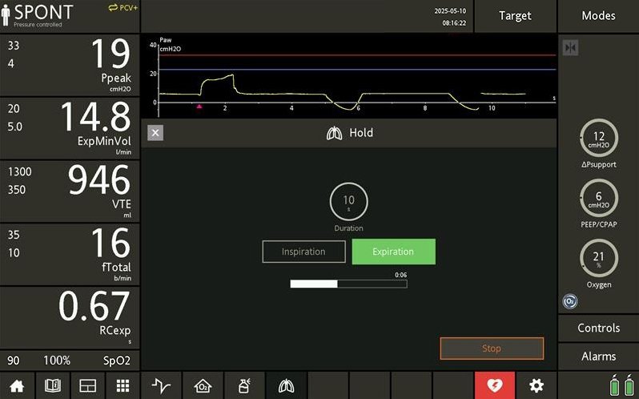This screenshot has width=639, height=399.
Task: Select the Ppeak 19 parameter tile
Action: (70, 65)
